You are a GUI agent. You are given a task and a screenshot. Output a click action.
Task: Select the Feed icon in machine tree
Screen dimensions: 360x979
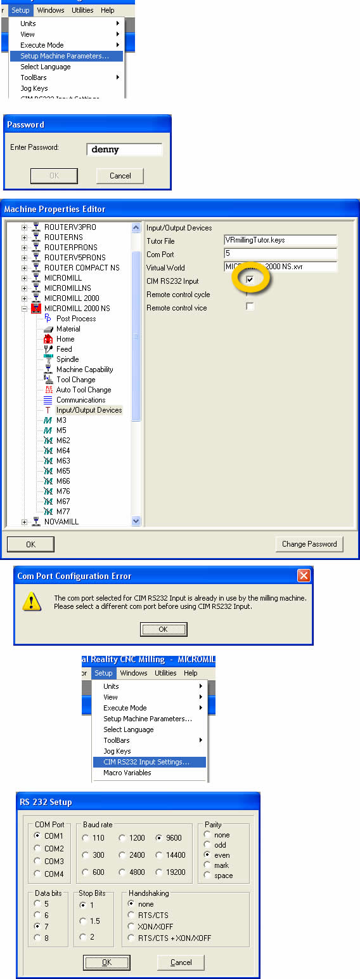pyautogui.click(x=48, y=349)
